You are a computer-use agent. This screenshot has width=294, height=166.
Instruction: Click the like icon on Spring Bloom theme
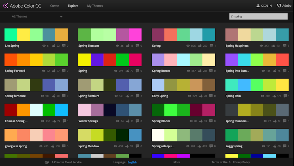tap(201, 121)
